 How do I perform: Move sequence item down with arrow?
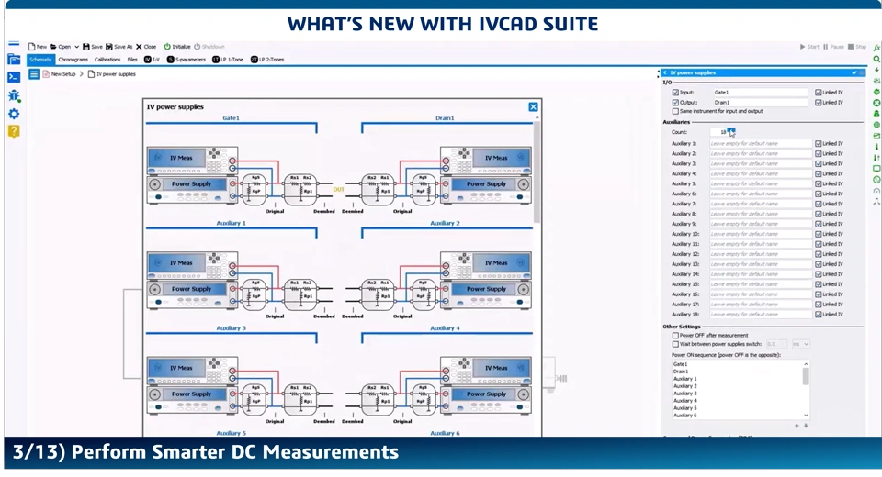tap(806, 426)
